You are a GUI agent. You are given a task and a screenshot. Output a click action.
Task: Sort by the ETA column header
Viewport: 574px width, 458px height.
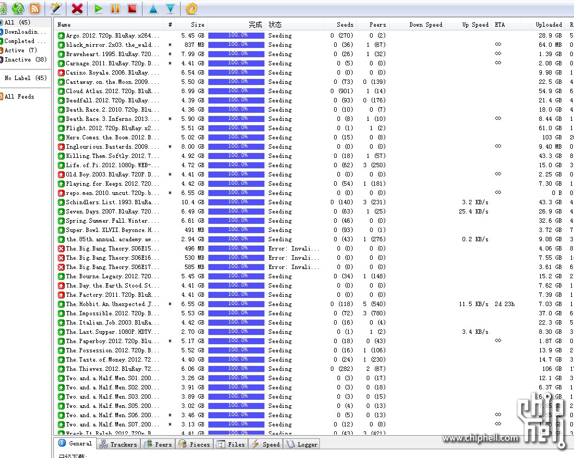[x=507, y=25]
